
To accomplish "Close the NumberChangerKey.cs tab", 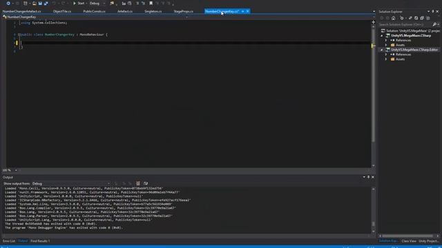I will (248, 11).
